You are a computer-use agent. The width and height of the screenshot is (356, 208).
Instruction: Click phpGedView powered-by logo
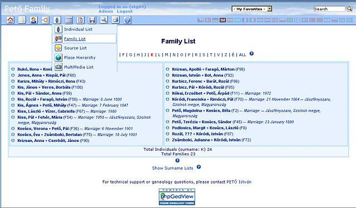coord(177,197)
